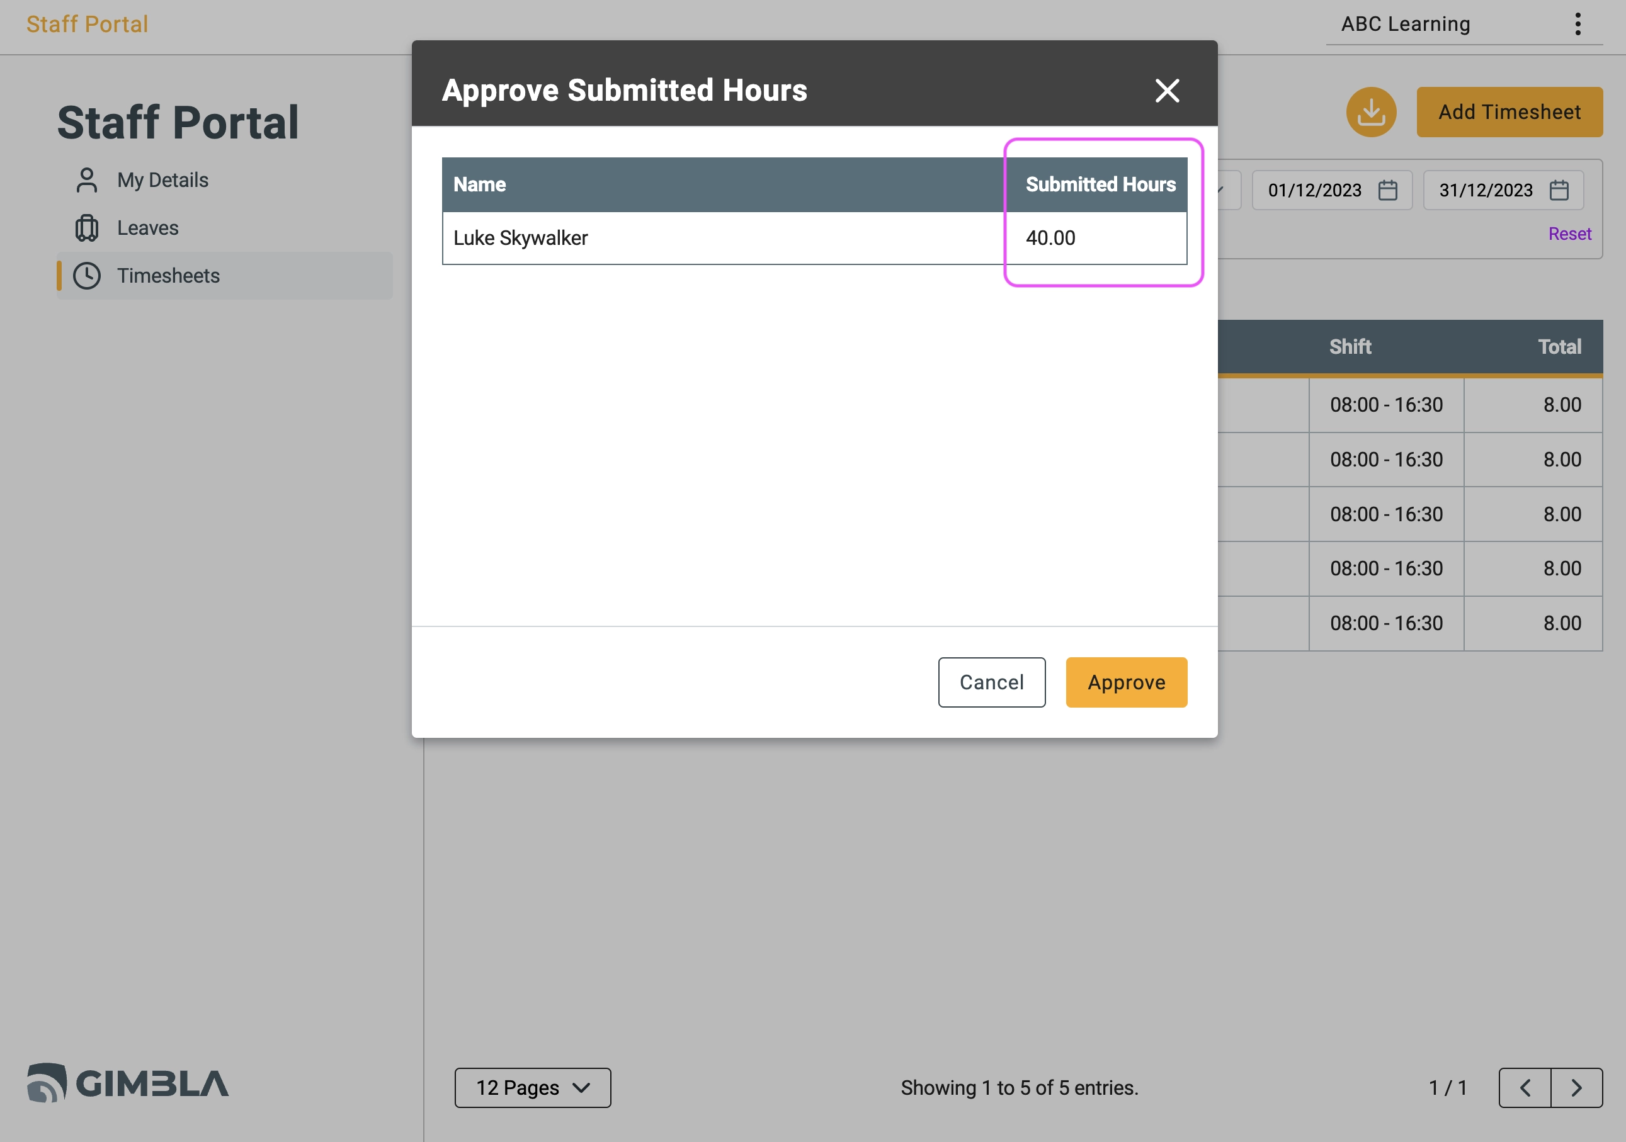Click the Leaves briefcase icon
Image resolution: width=1626 pixels, height=1142 pixels.
point(88,227)
